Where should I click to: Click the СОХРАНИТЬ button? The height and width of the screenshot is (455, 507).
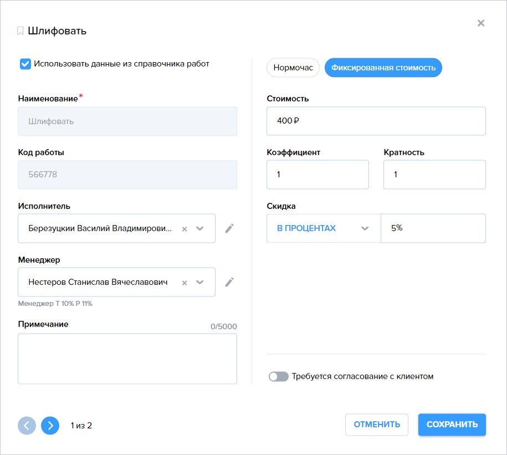pyautogui.click(x=452, y=425)
